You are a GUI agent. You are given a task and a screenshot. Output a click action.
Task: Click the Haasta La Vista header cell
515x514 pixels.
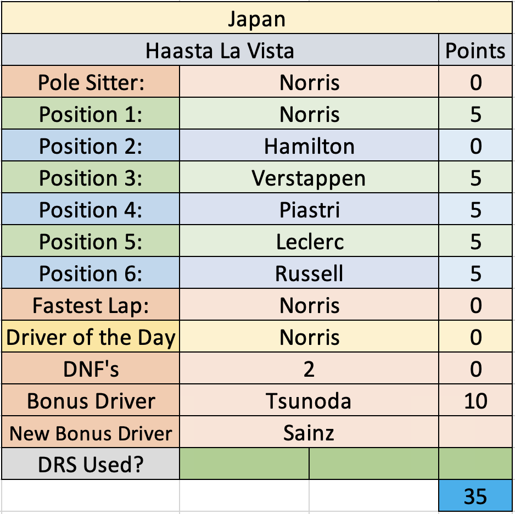click(220, 49)
